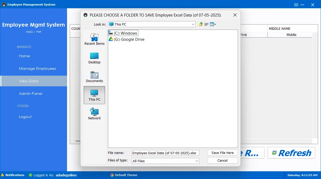Select the (G:) Google Drive entry

tap(127, 39)
